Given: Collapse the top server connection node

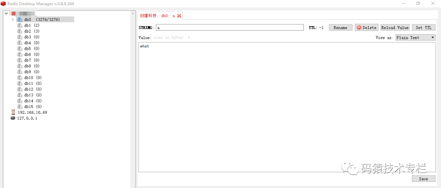Looking at the screenshot, I should point(6,13).
